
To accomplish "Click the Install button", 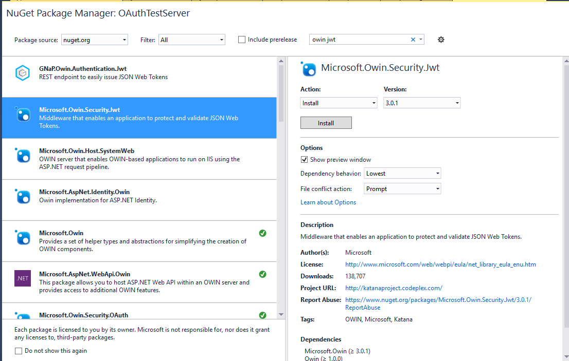I will coord(326,123).
